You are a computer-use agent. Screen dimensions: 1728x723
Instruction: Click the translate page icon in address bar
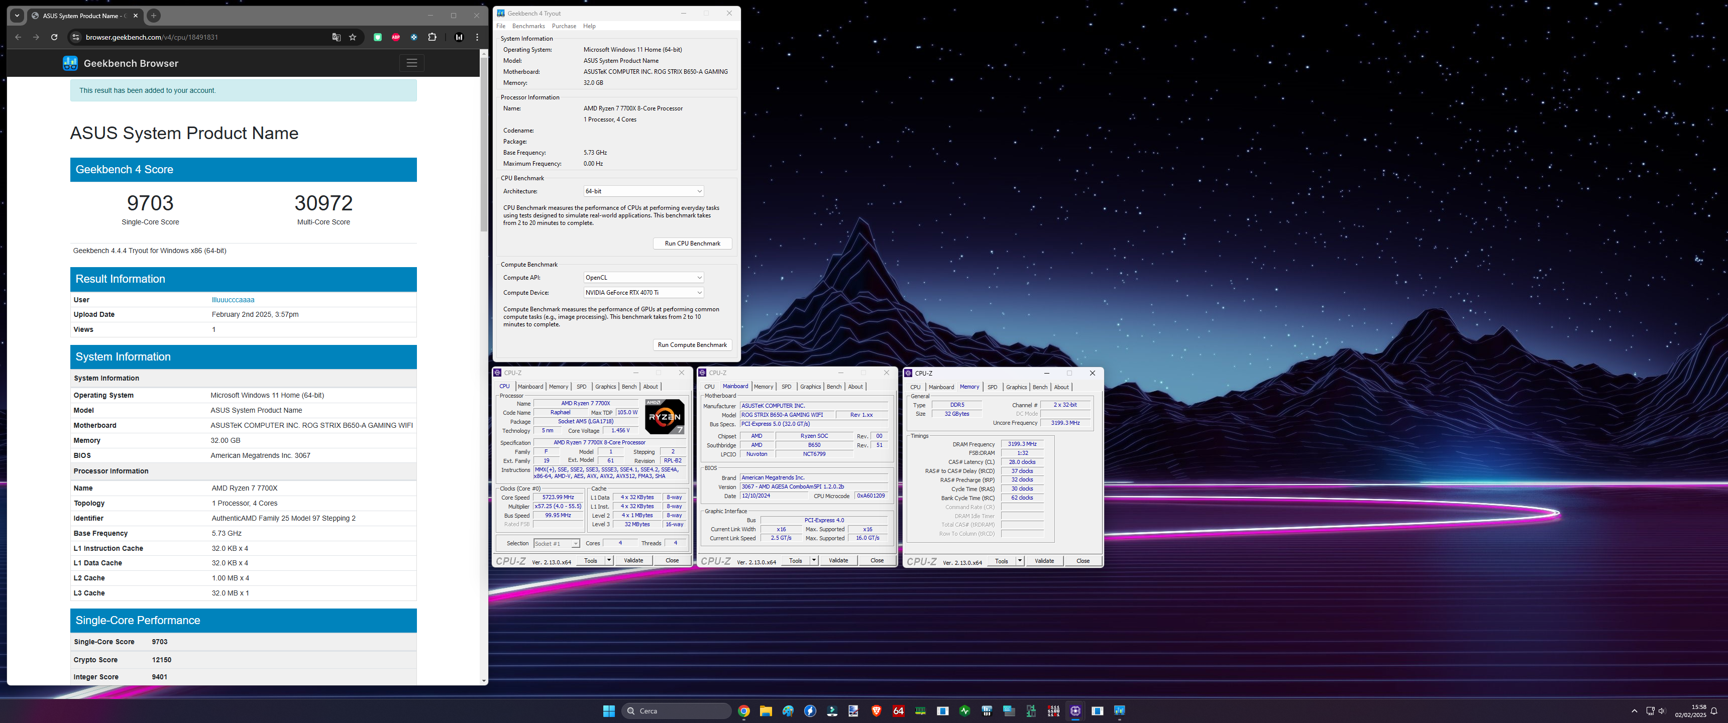click(336, 37)
